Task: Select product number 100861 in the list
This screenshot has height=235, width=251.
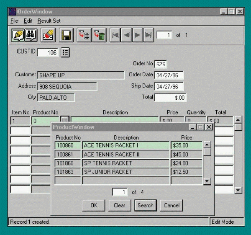Action: [x=68, y=154]
